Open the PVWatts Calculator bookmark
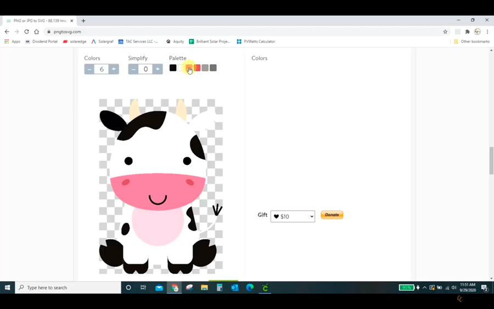 [256, 41]
